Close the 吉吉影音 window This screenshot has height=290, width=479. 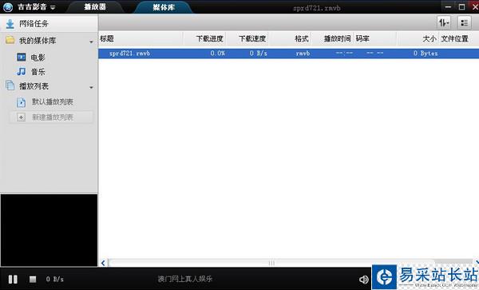coord(475,6)
